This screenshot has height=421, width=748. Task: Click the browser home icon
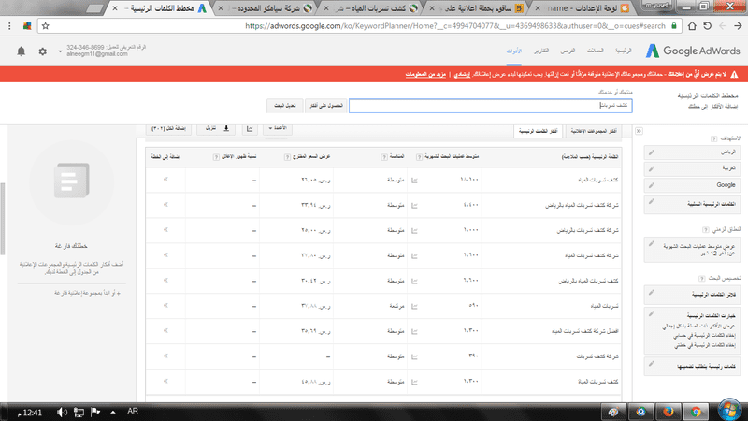(x=692, y=26)
